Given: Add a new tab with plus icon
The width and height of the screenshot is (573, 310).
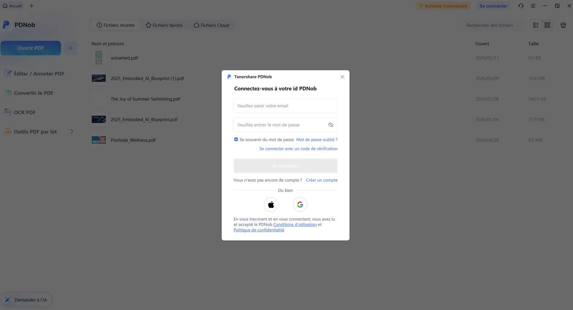Looking at the screenshot, I should [32, 6].
